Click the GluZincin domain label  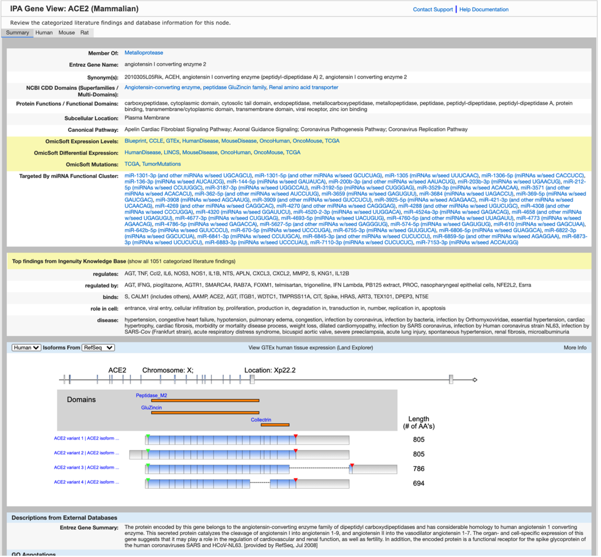point(151,408)
